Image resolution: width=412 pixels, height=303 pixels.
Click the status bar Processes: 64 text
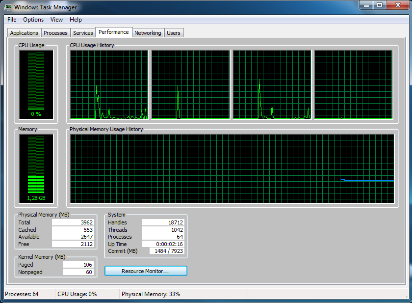pyautogui.click(x=22, y=294)
